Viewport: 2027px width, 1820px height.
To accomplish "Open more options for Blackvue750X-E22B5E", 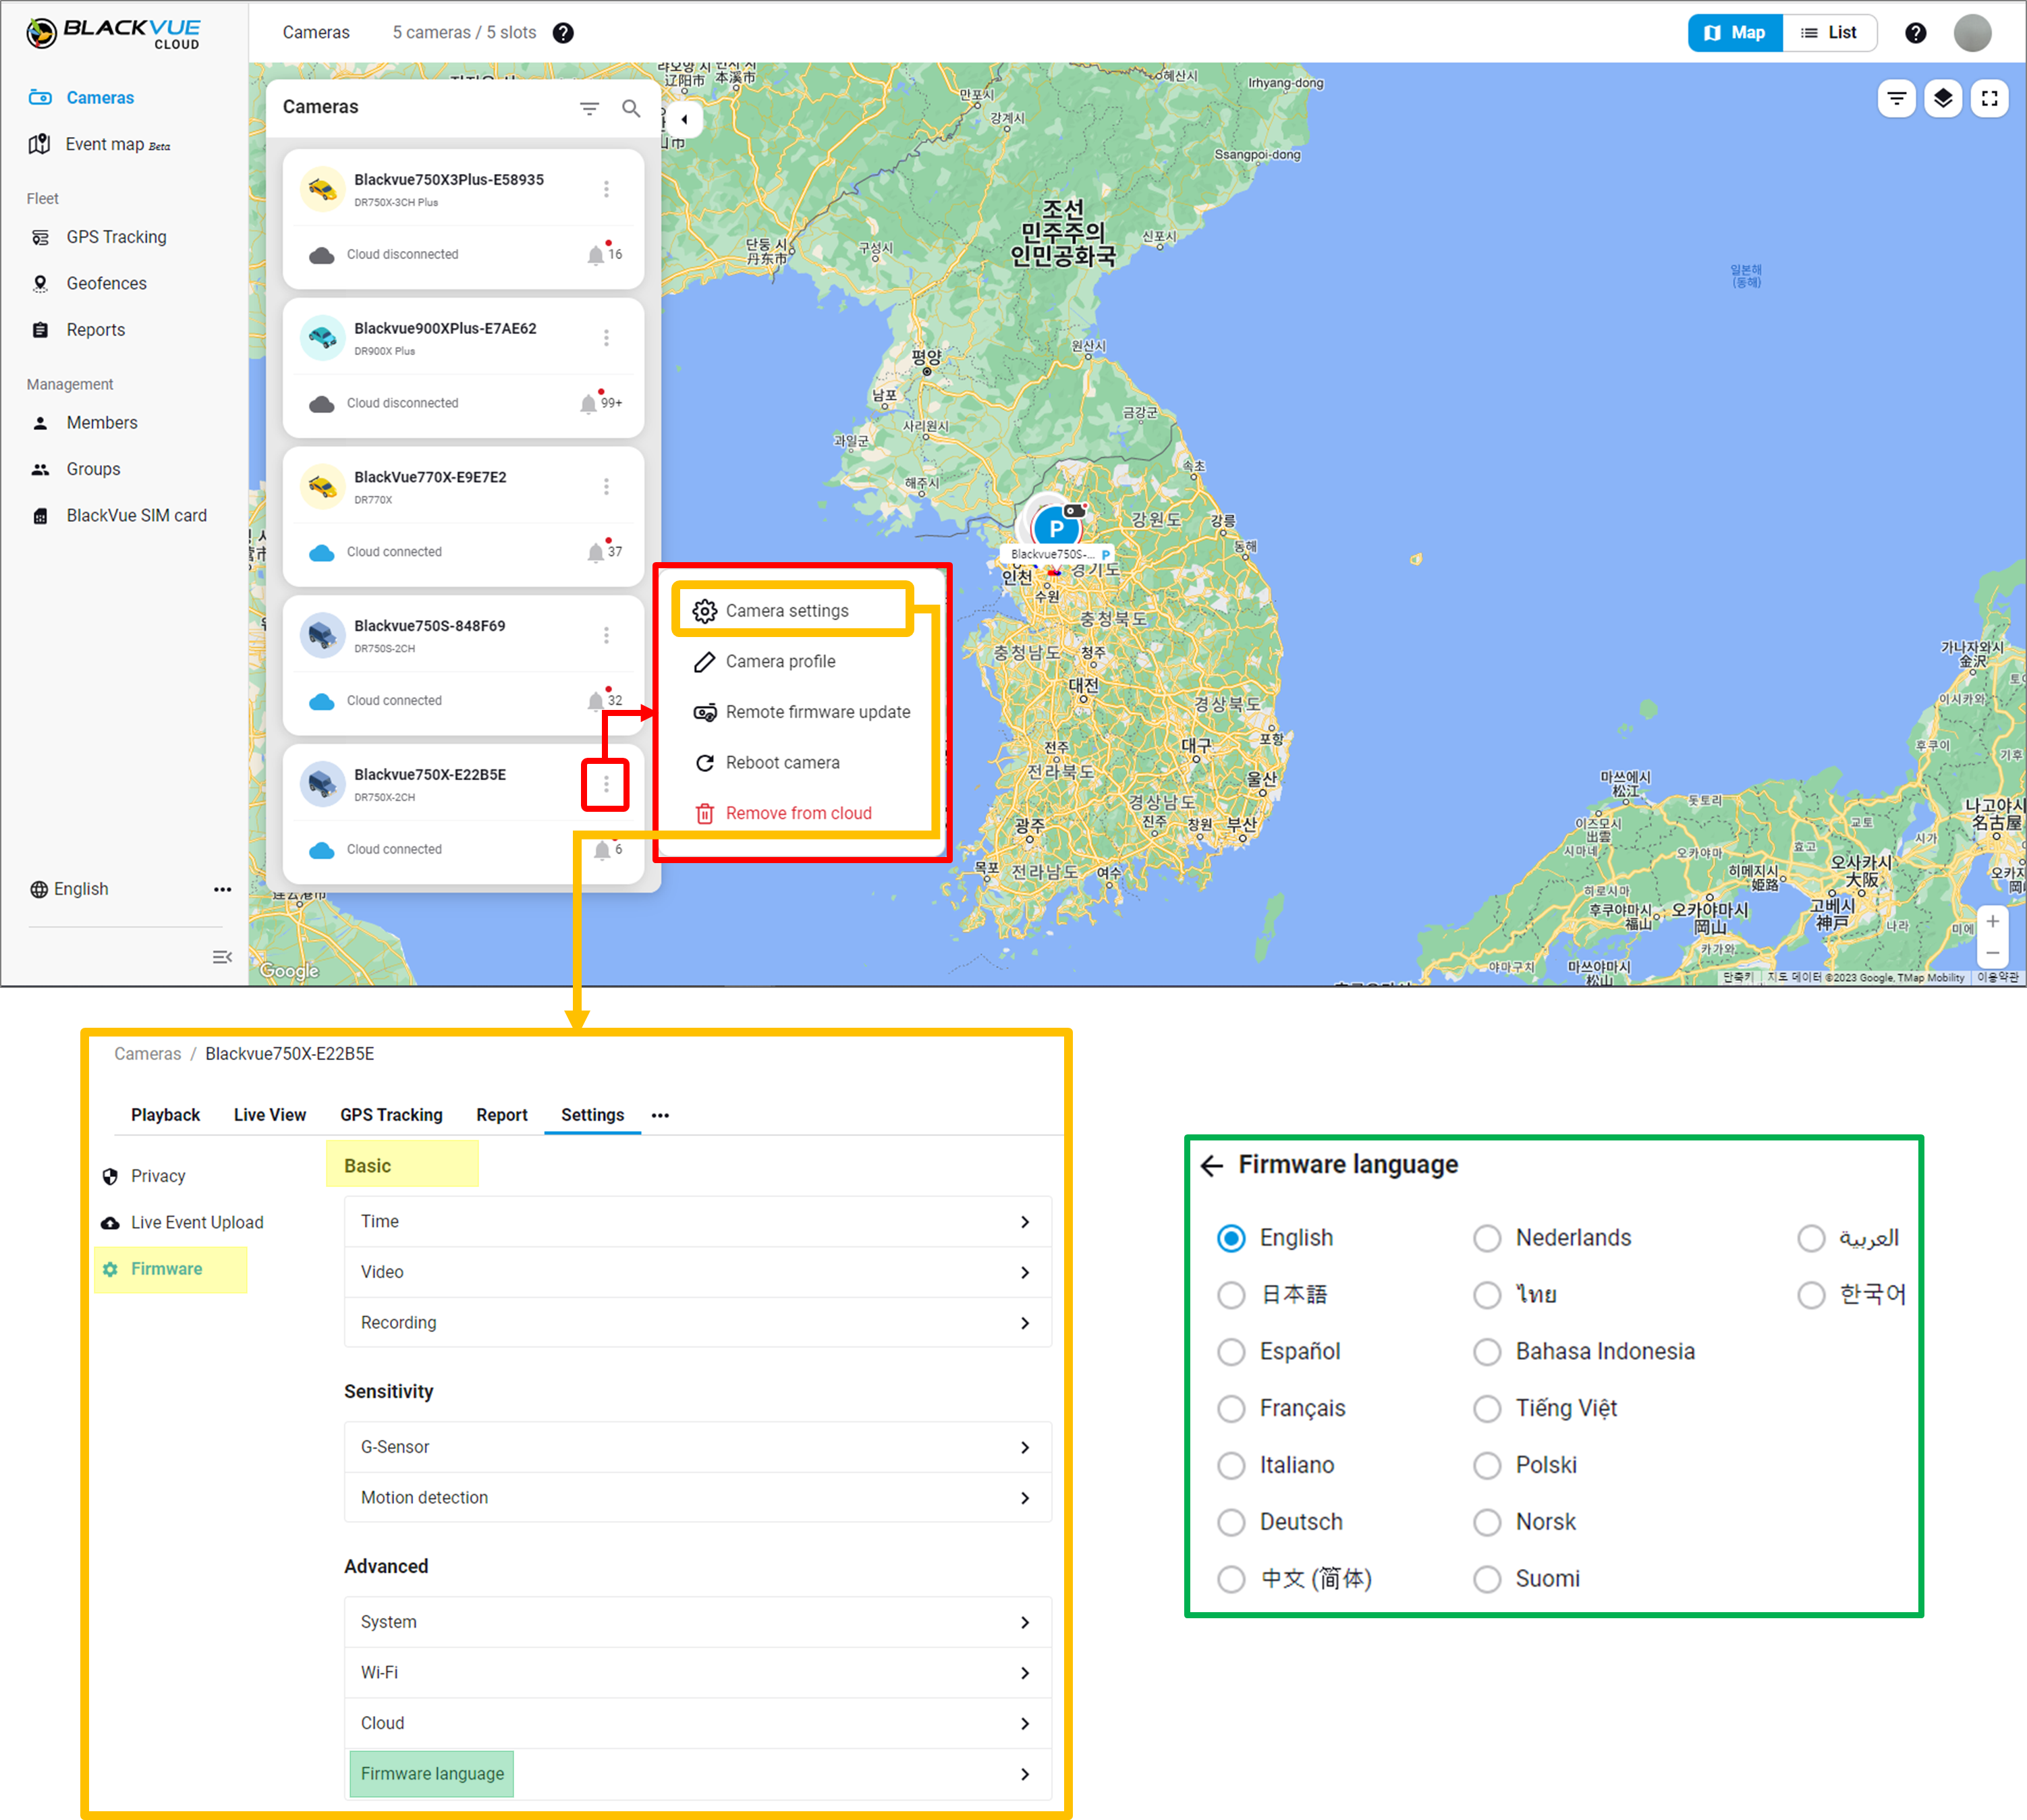I will (x=606, y=785).
